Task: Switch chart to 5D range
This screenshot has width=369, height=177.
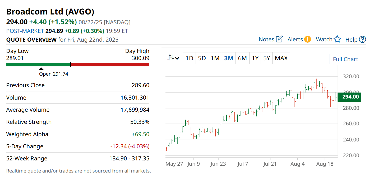Action: click(202, 58)
